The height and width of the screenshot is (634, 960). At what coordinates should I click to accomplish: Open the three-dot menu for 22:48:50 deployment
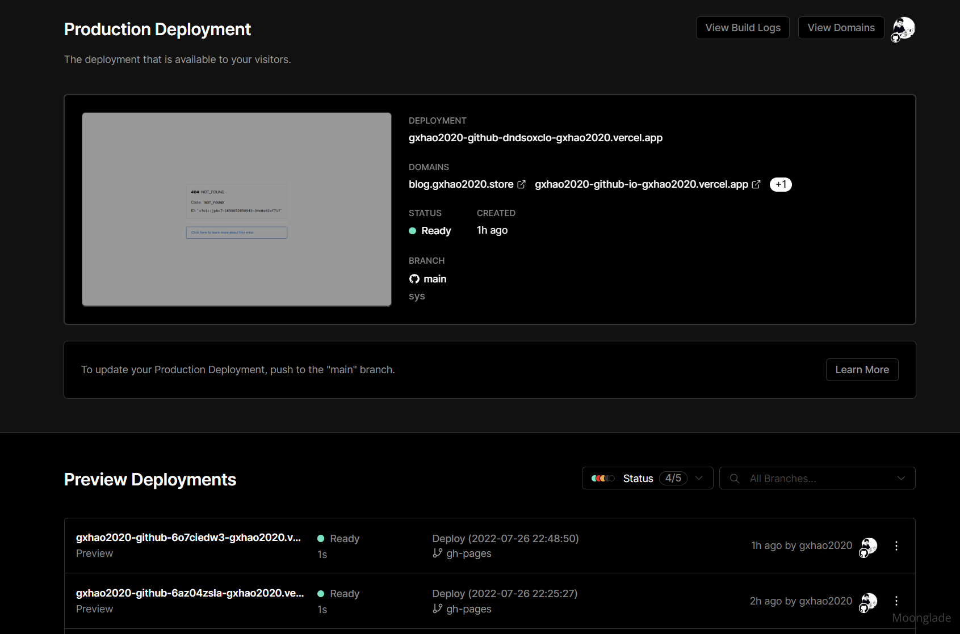pos(896,546)
